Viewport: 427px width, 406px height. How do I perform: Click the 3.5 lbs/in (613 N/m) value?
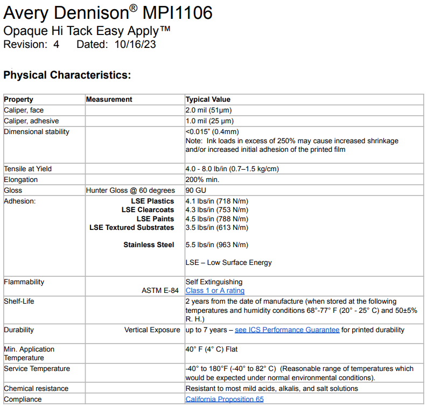[217, 228]
